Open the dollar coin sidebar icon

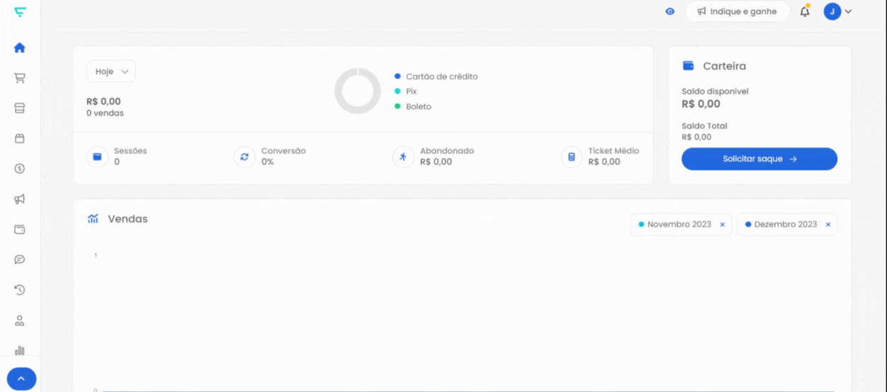(x=20, y=169)
